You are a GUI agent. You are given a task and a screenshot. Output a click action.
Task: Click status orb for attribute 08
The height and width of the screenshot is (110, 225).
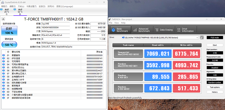(3, 77)
